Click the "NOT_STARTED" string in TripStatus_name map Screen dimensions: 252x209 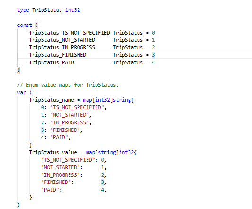(70, 115)
